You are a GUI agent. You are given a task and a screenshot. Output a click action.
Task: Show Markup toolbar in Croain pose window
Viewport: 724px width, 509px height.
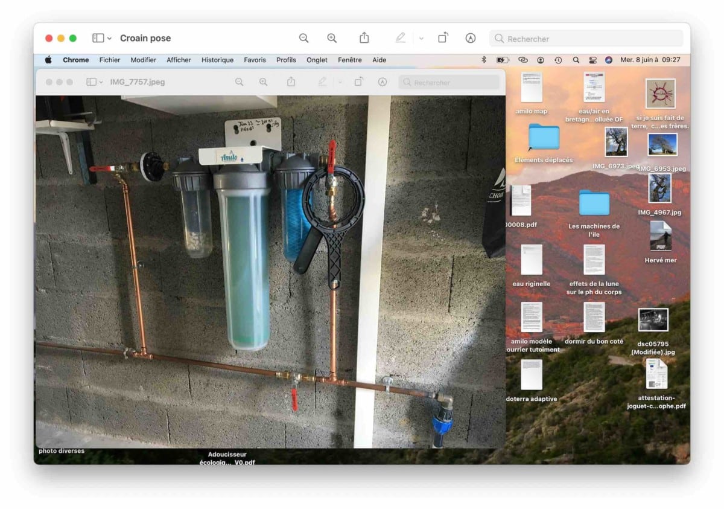point(471,38)
